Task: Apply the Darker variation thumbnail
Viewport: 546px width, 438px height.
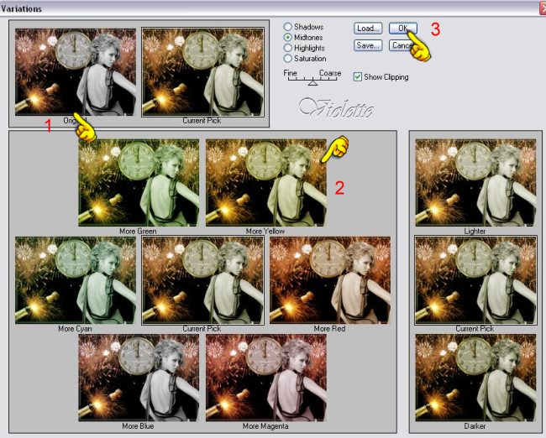Action: pyautogui.click(x=475, y=378)
